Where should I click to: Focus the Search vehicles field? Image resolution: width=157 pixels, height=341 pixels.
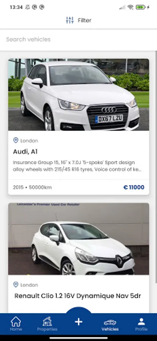[x=78, y=39]
